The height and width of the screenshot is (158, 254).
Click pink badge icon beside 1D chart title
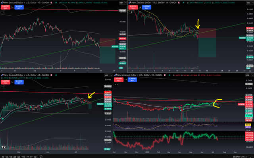tap(165, 75)
